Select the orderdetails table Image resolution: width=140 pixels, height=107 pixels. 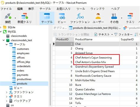(x=21, y=66)
